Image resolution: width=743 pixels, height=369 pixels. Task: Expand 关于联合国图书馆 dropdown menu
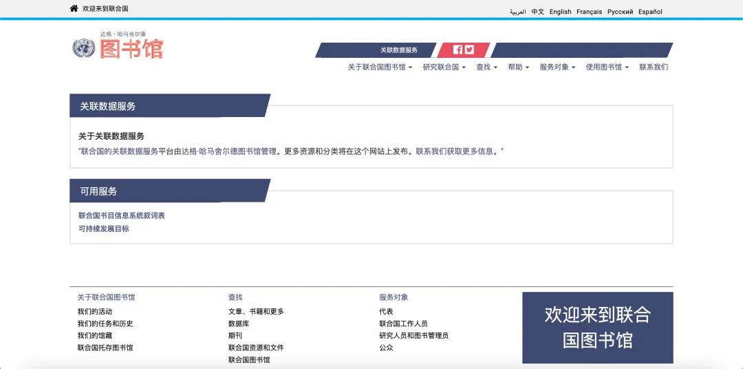(380, 67)
